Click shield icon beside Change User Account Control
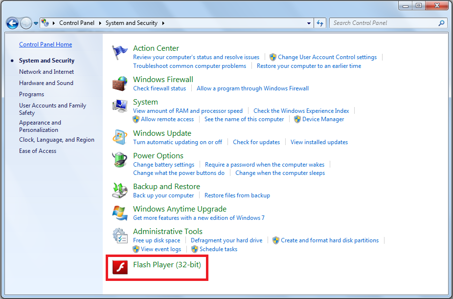 pos(272,57)
